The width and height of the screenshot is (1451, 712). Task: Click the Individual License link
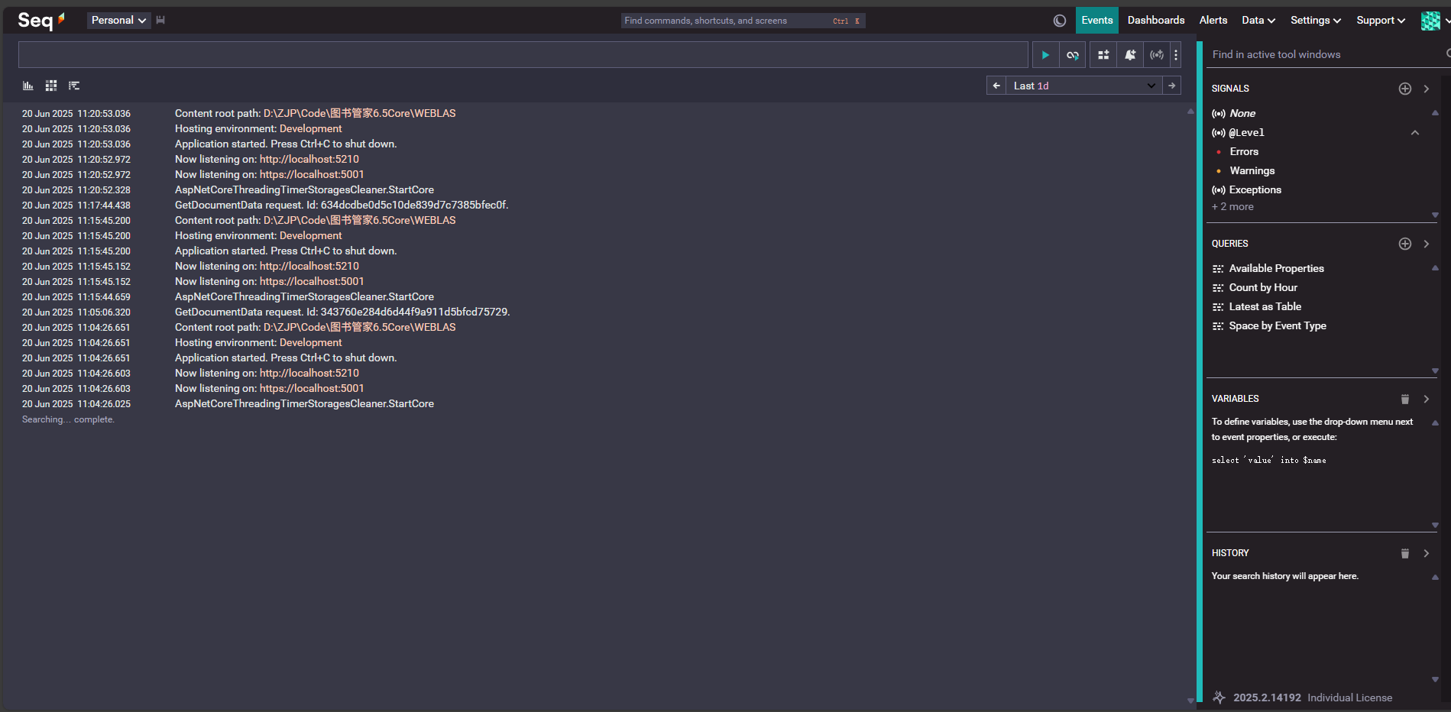[1349, 697]
